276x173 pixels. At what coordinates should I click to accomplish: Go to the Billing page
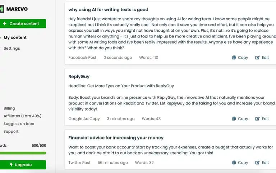coord(9,108)
